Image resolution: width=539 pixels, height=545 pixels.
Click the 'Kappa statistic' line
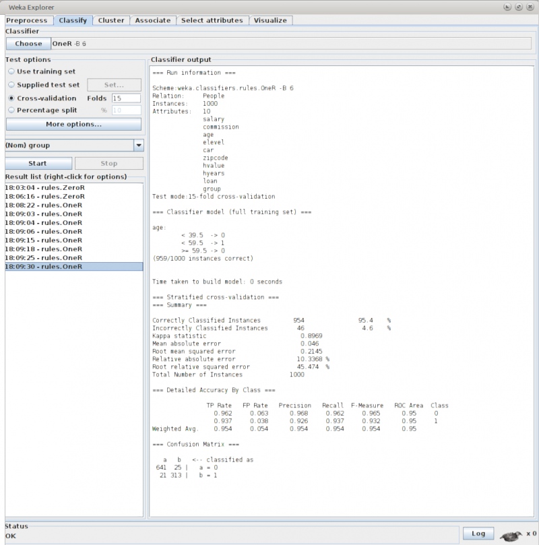pyautogui.click(x=237, y=336)
